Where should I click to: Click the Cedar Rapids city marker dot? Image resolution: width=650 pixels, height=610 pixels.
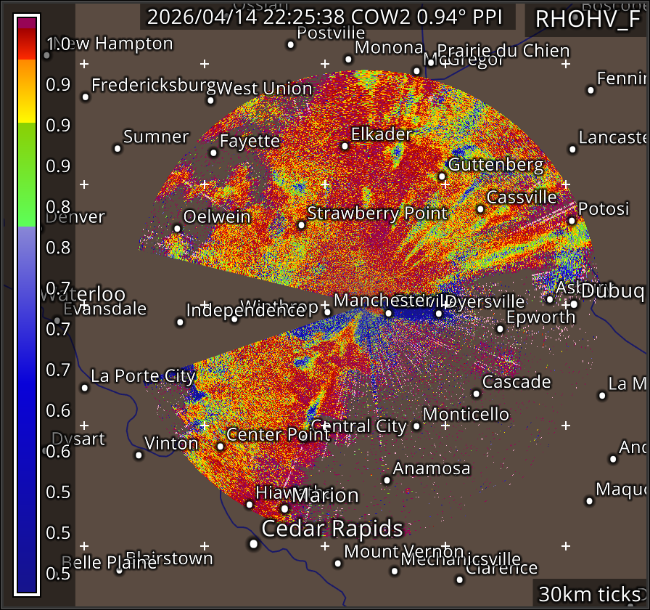(253, 543)
